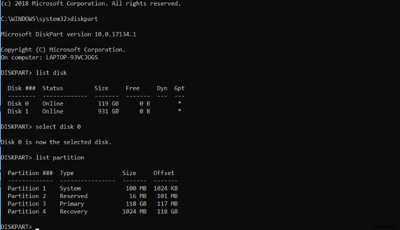400x230 pixels.
Task: Click the 'Partition 2' row label
Action: point(26,196)
